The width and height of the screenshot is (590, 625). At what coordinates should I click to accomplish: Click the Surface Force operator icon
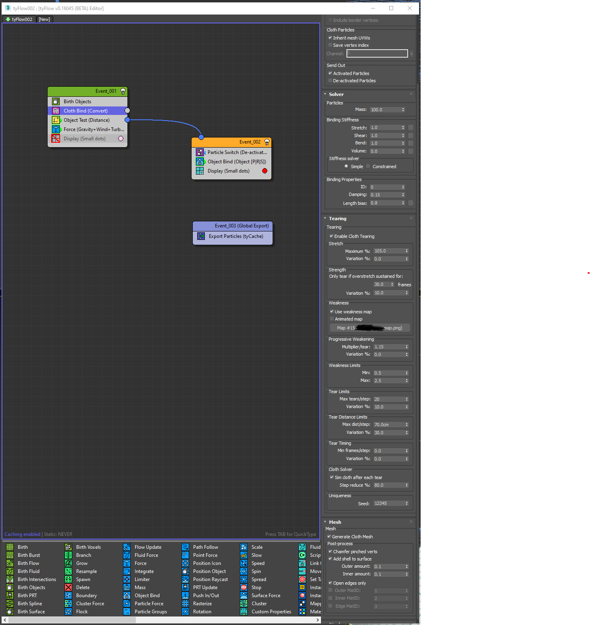tap(244, 596)
